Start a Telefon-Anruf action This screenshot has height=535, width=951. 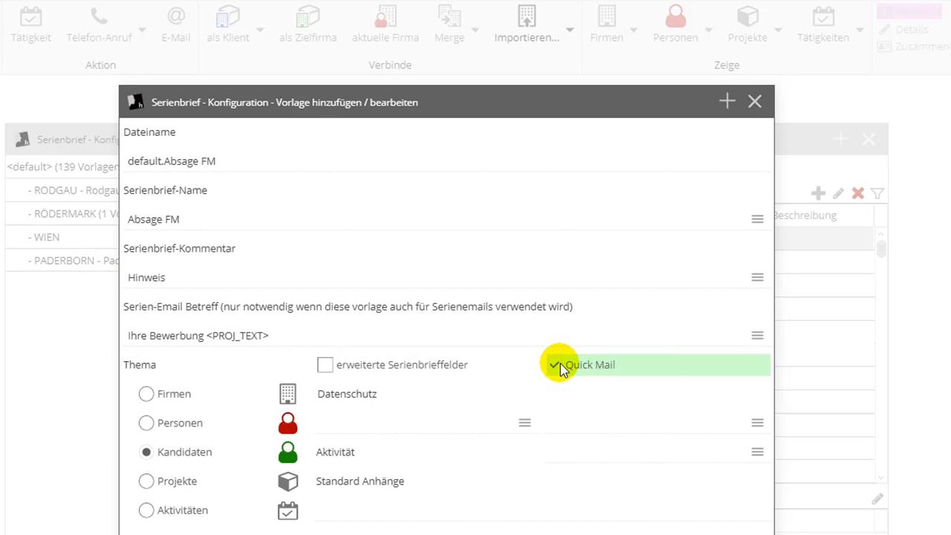[x=99, y=16]
